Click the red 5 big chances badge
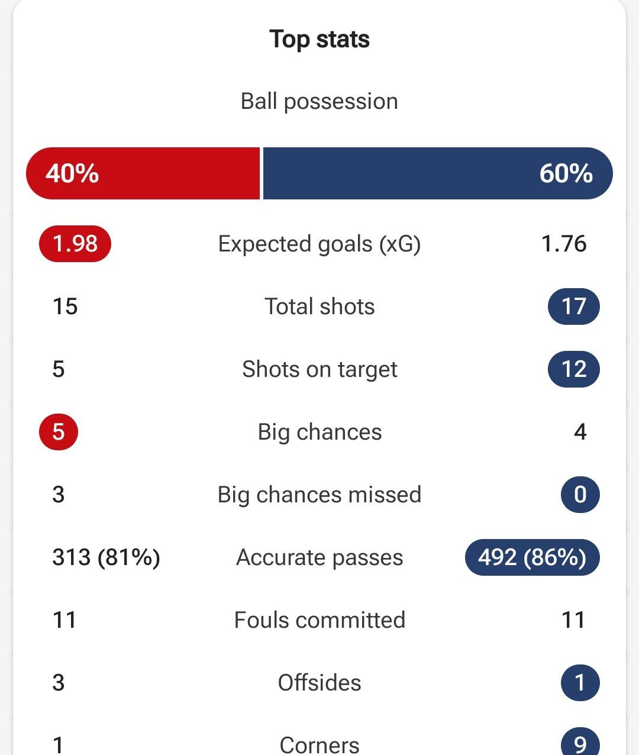The height and width of the screenshot is (755, 639). pos(59,432)
